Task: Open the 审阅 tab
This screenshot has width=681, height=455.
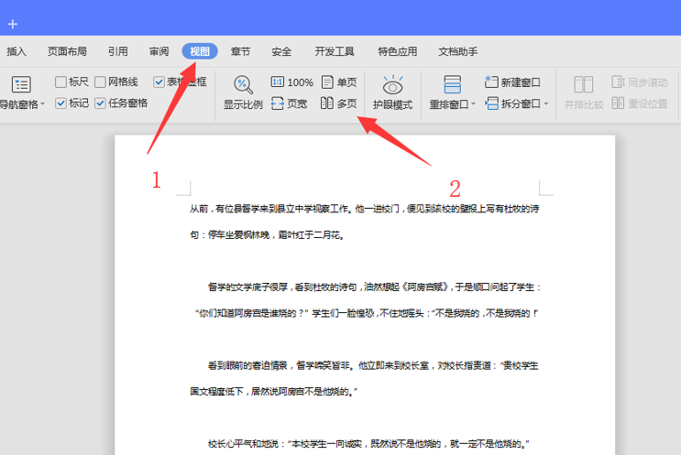Action: click(159, 51)
